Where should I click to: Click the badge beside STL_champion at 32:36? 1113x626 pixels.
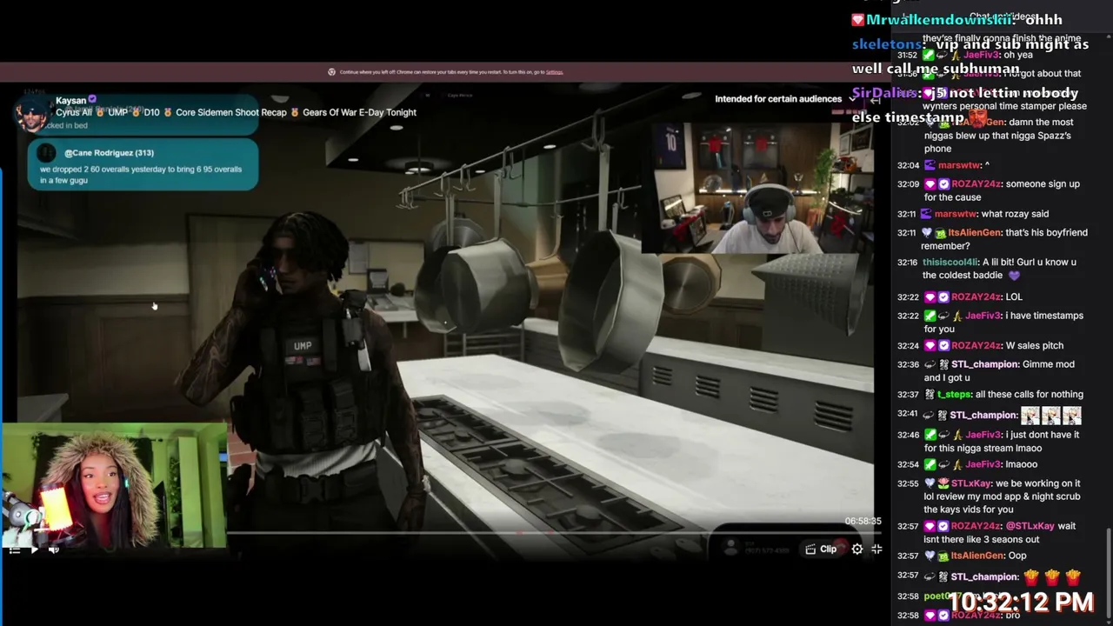pyautogui.click(x=943, y=365)
